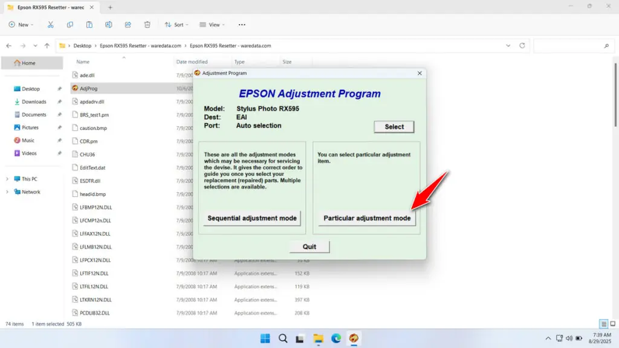Viewport: 619px width, 348px height.
Task: Sort files by Date modified column
Action: [192, 62]
